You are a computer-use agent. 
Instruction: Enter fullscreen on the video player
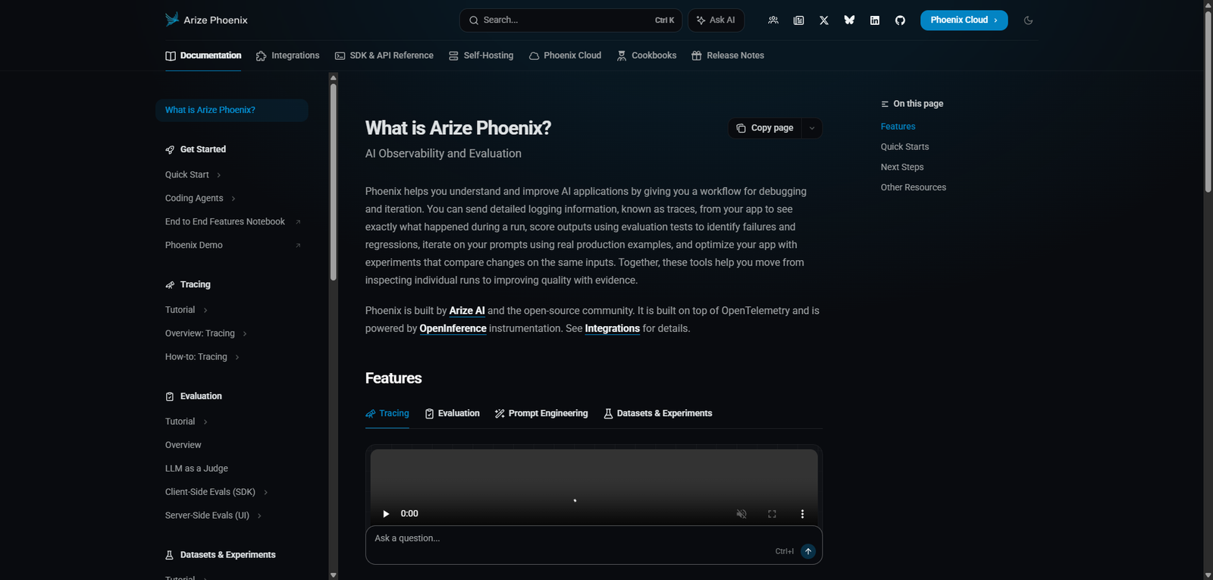pyautogui.click(x=772, y=514)
